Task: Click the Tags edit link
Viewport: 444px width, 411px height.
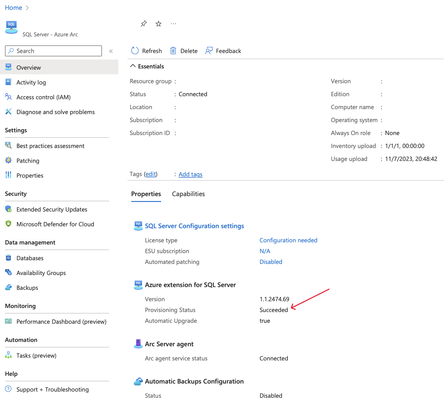Action: pyautogui.click(x=151, y=174)
